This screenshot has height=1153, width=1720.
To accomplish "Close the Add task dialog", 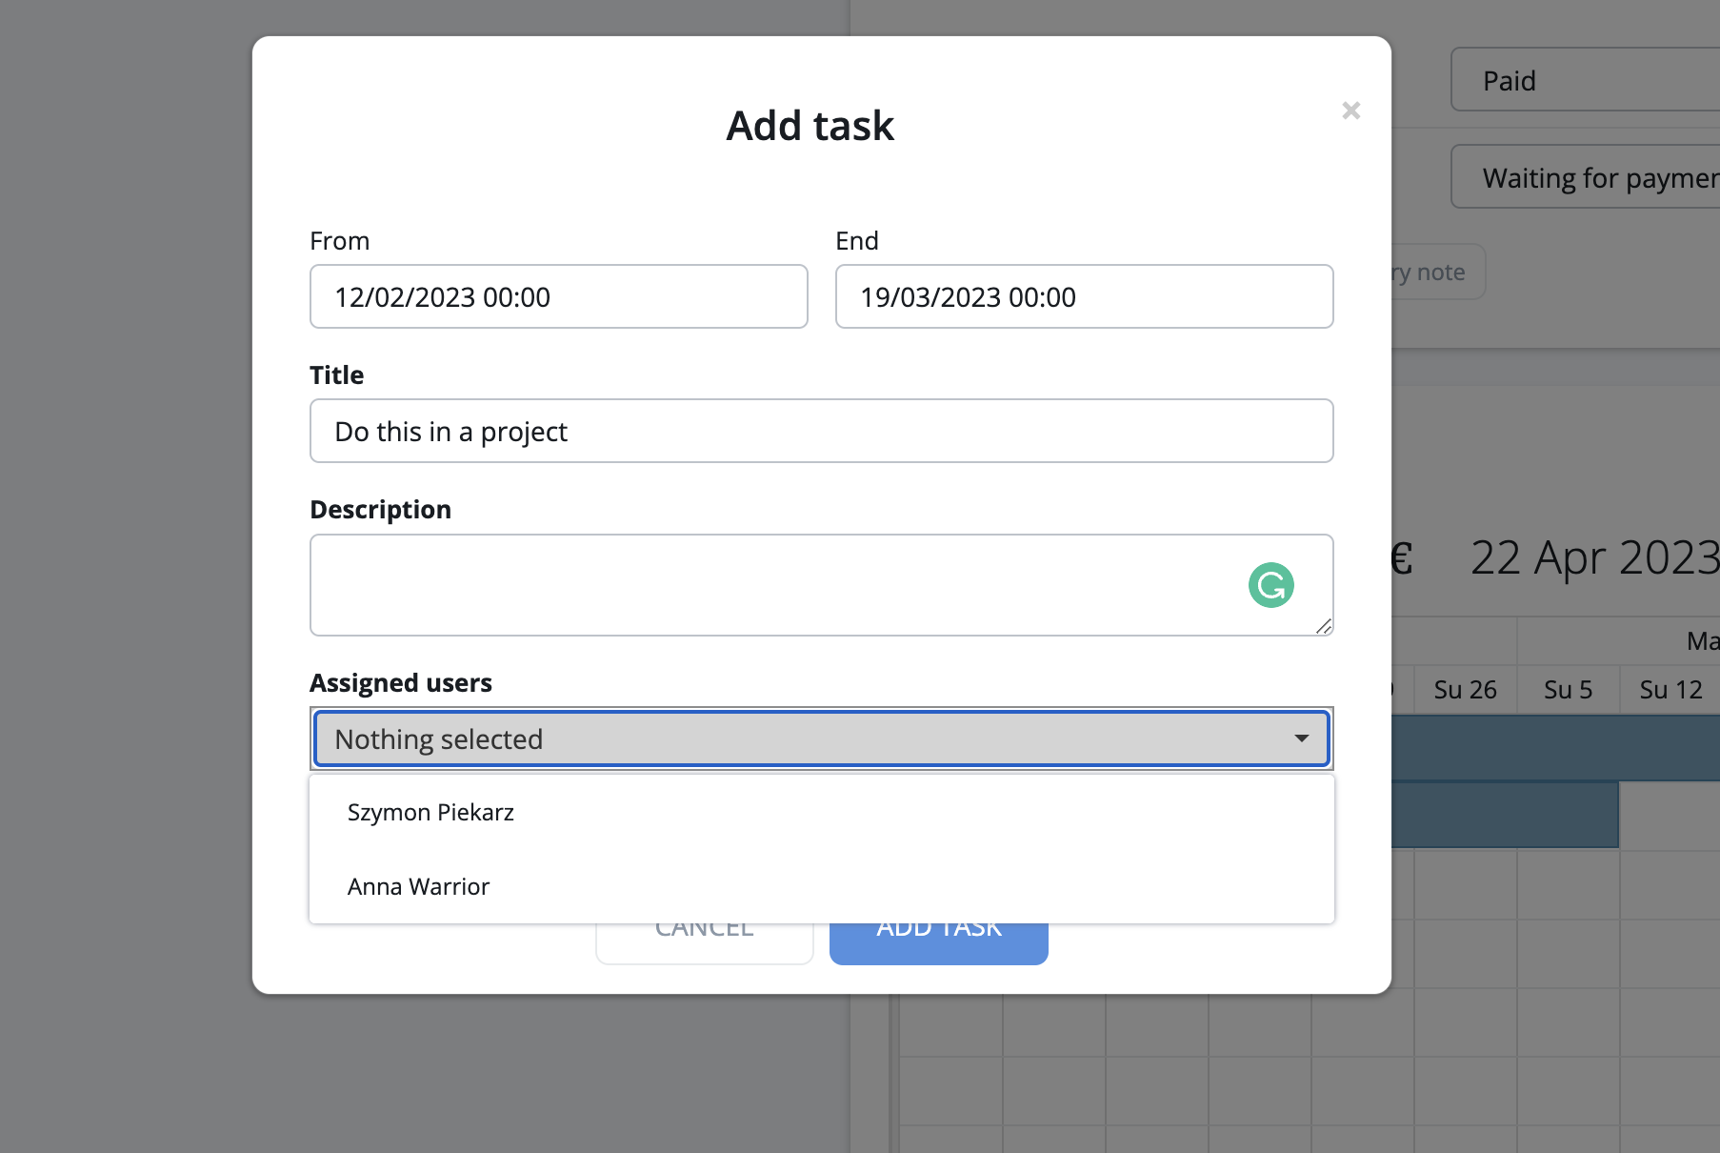I will pos(1350,111).
